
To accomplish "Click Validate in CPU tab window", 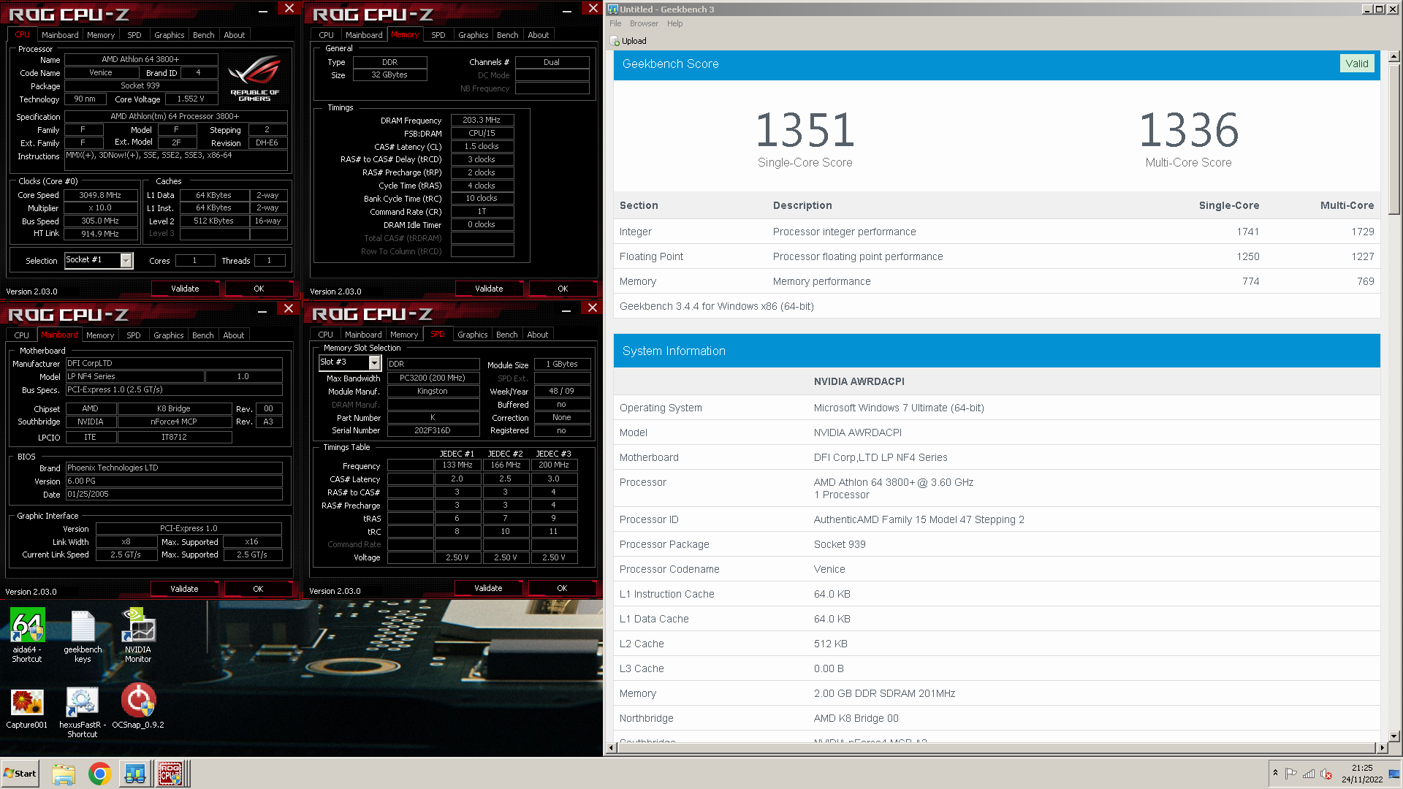I will click(185, 289).
